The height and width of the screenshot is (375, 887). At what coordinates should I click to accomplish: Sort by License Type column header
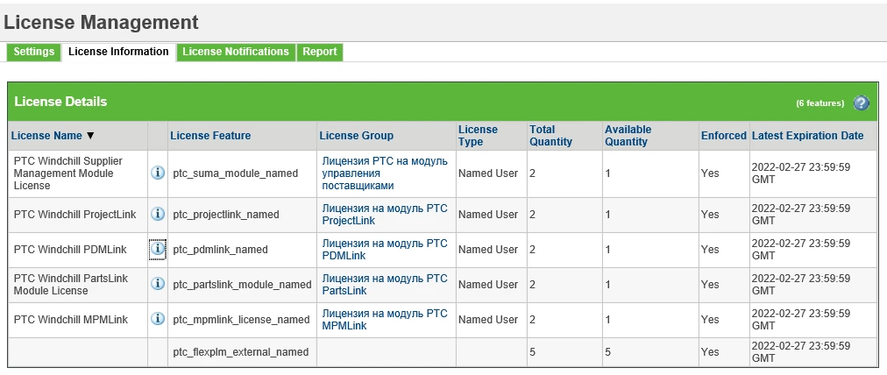[x=478, y=136]
